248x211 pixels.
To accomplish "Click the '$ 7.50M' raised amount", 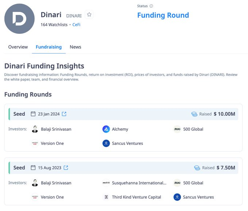I will click(x=226, y=168).
